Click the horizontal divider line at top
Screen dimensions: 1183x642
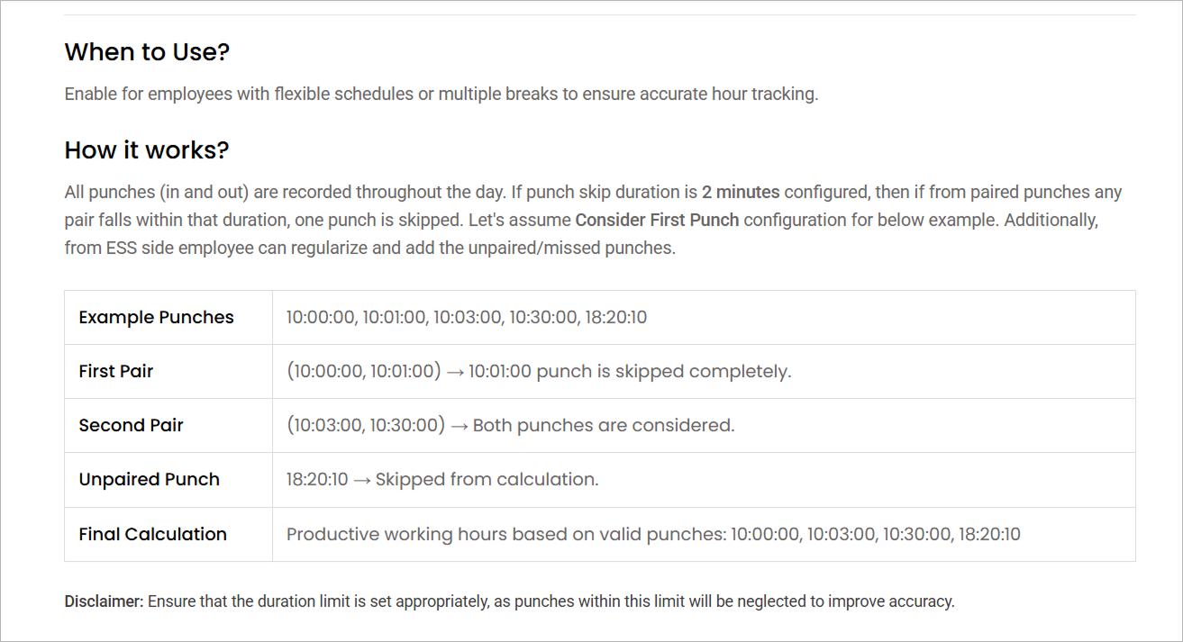(600, 14)
